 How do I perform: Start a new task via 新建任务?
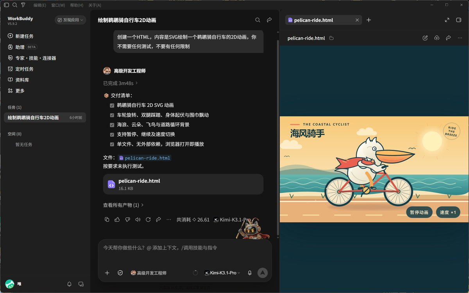24,36
